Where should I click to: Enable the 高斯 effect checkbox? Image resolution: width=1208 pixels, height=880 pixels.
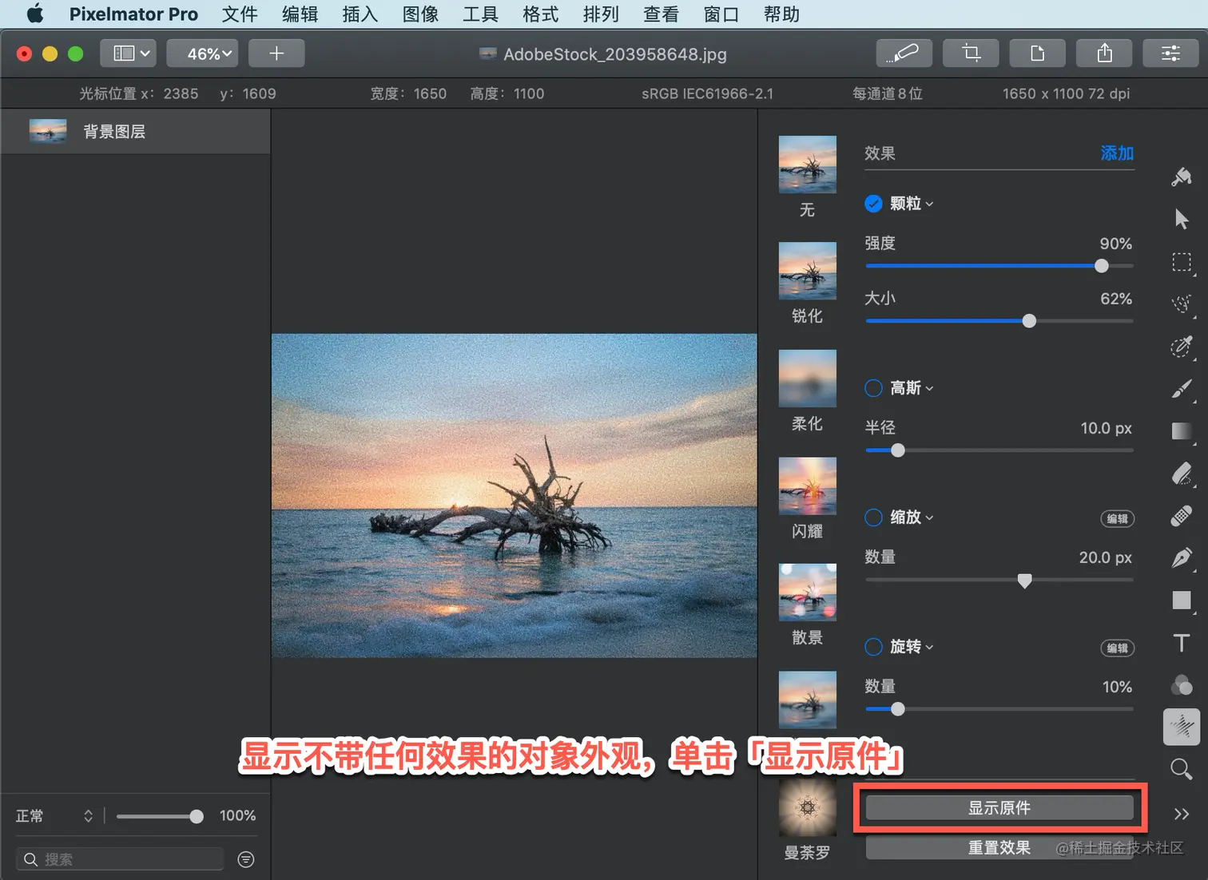(873, 388)
